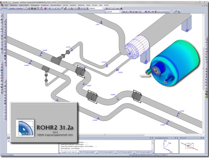Viewport: 209px width, 158px height.
Task: Open the Lastangaben menu
Action: coord(35,5)
